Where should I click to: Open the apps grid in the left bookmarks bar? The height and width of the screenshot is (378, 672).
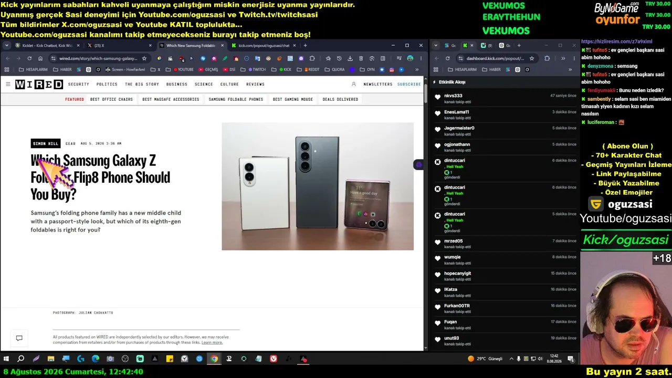click(x=8, y=69)
